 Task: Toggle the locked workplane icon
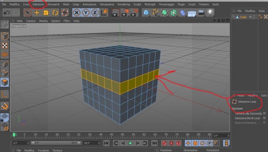pyautogui.click(x=5, y=118)
